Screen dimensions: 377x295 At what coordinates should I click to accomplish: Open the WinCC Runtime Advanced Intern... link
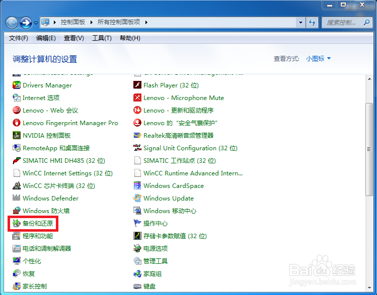pos(193,173)
